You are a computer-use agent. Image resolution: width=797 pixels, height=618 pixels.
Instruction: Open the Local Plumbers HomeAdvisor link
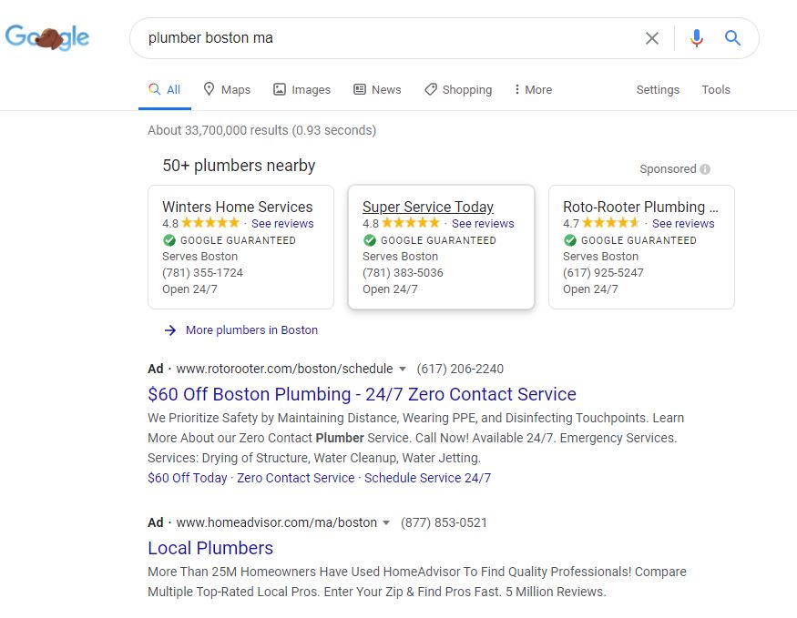[x=210, y=549]
